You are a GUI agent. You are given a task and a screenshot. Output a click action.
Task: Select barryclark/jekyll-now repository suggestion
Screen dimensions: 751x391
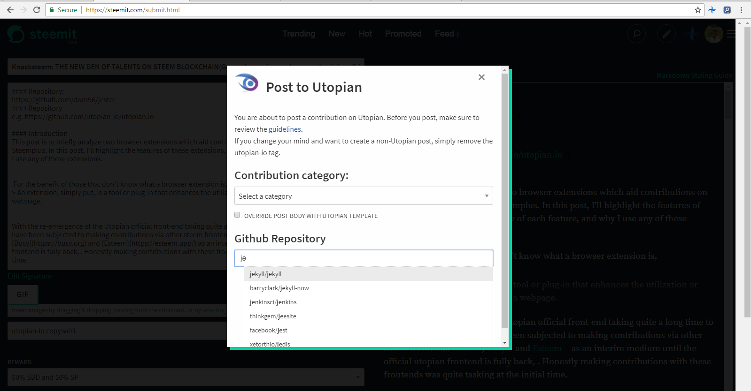click(368, 288)
